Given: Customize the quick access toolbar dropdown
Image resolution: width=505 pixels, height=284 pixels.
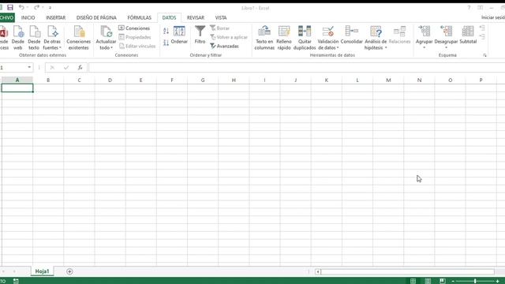Looking at the screenshot, I should coord(50,7).
